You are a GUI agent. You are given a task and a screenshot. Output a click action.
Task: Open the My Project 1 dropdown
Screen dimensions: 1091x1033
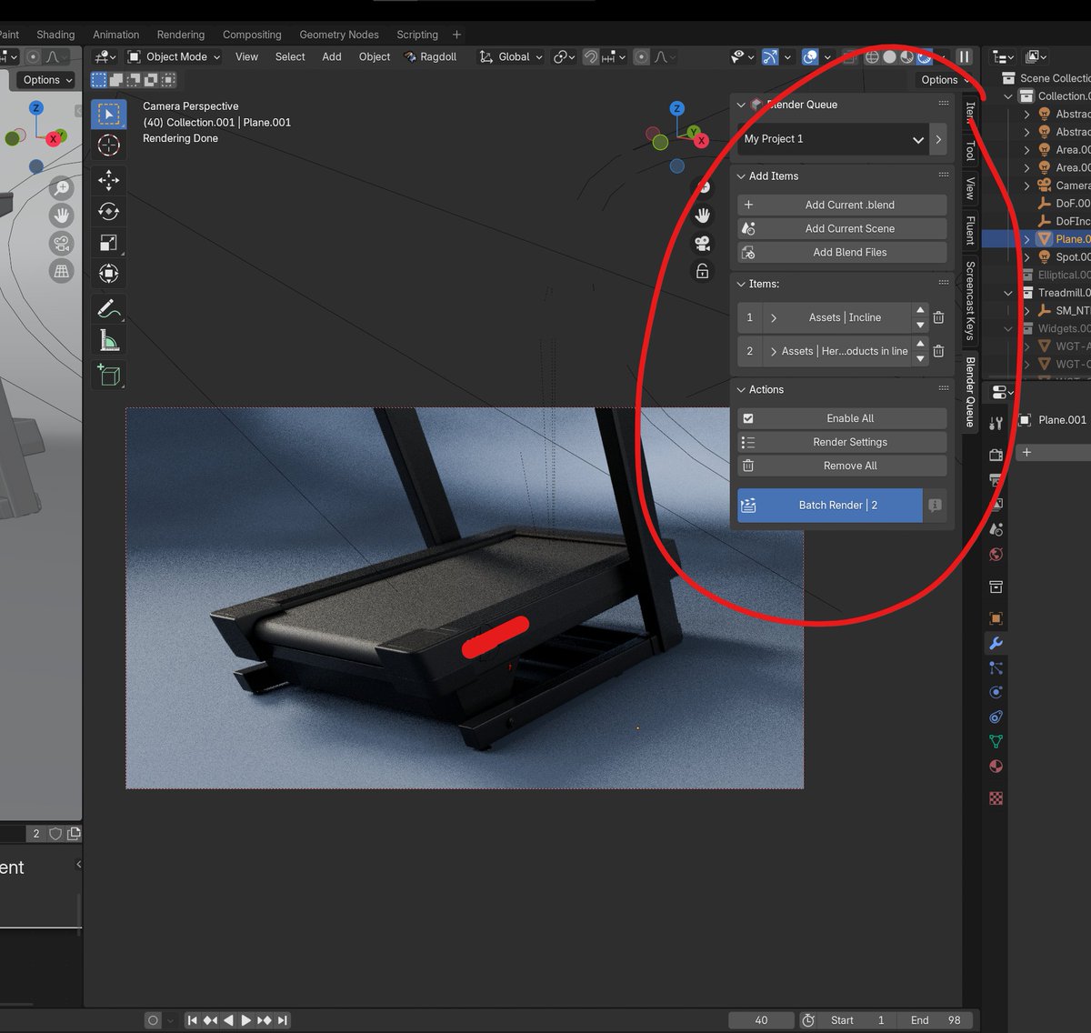(x=834, y=139)
